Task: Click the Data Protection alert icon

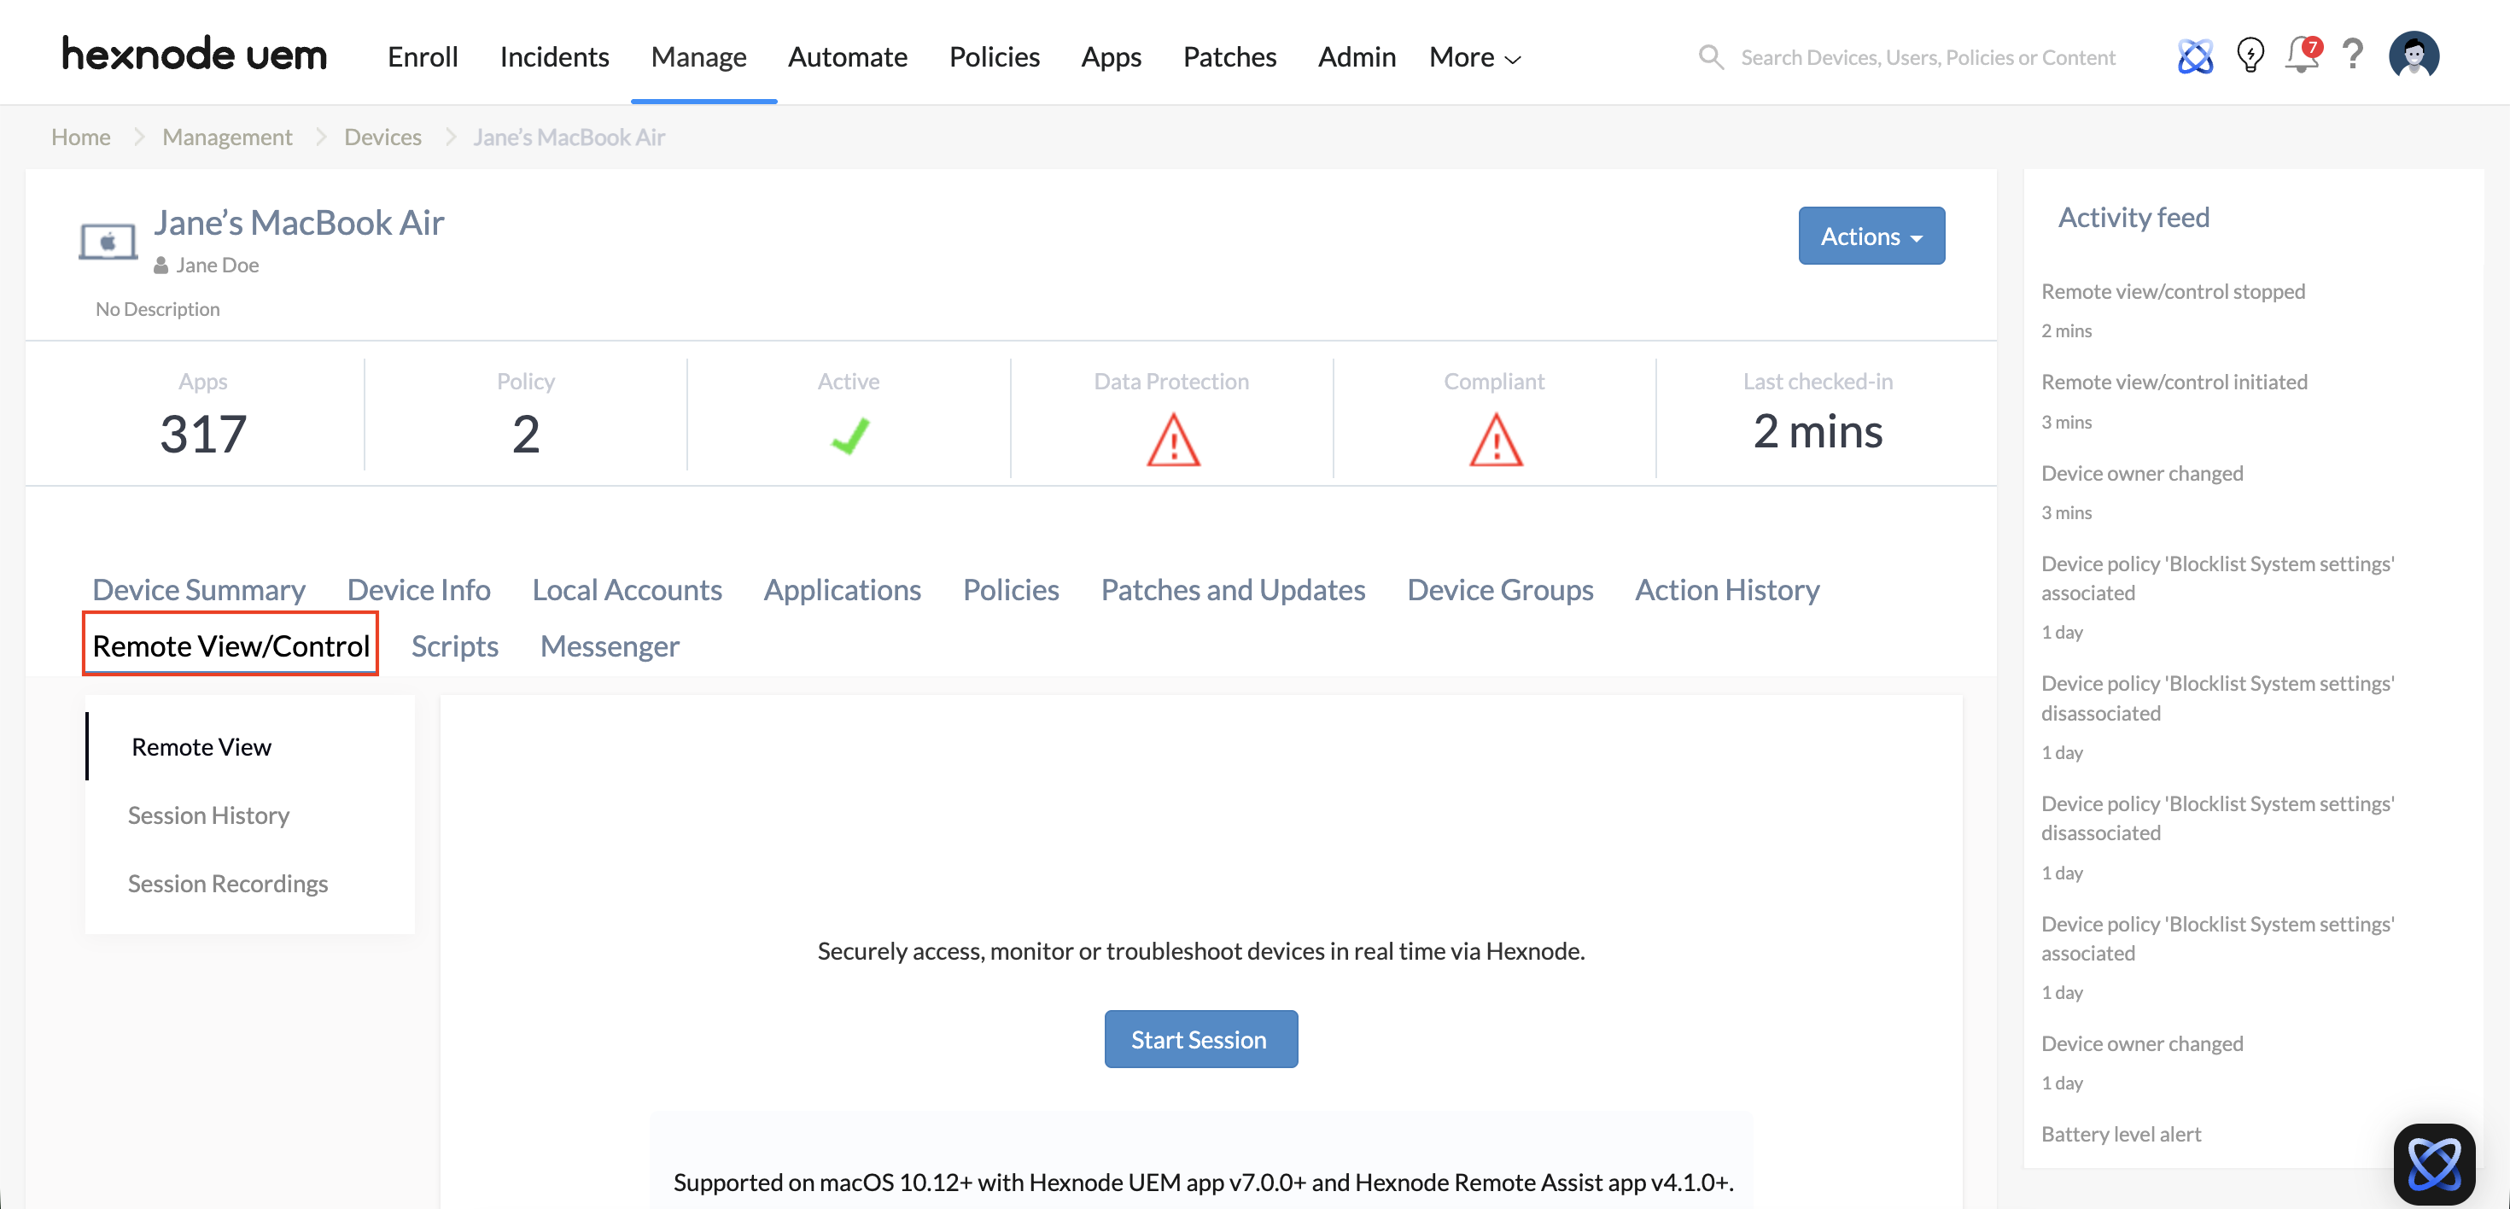Action: [x=1171, y=440]
